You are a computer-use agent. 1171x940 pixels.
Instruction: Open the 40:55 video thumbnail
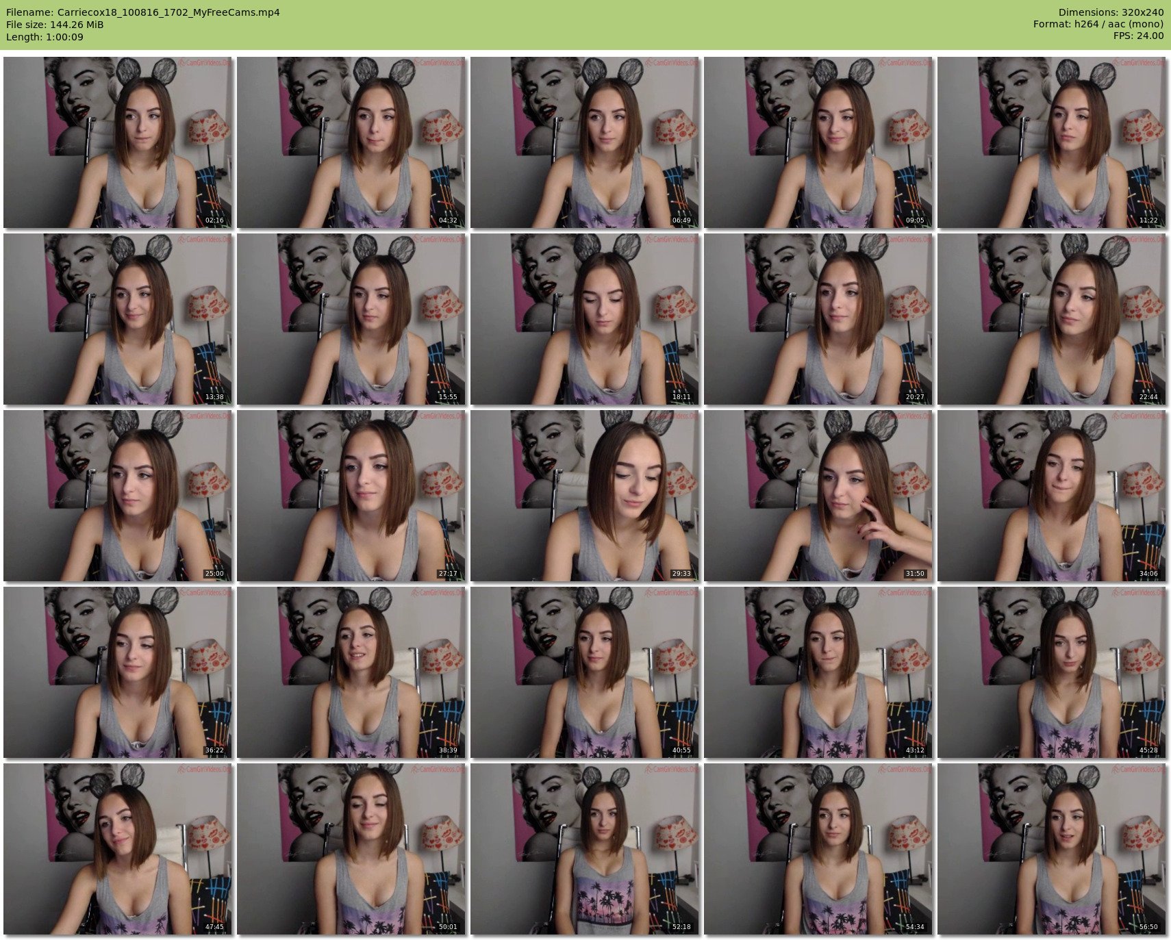(585, 672)
